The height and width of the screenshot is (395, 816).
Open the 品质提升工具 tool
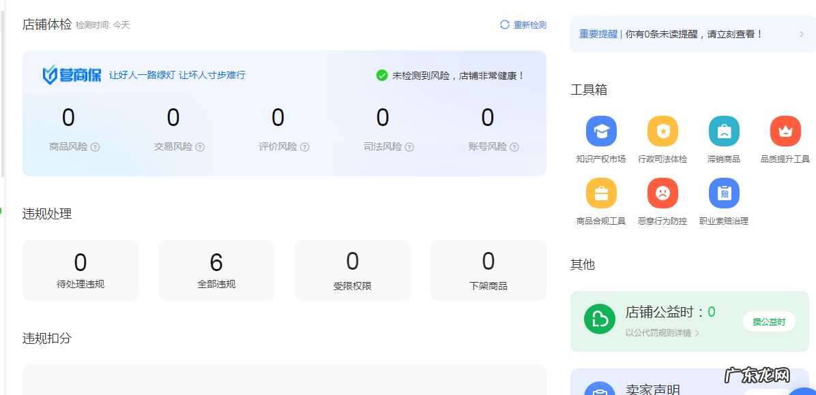tap(785, 131)
